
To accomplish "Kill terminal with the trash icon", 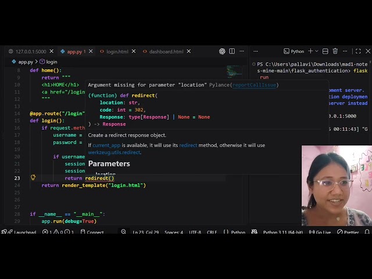I will [335, 51].
